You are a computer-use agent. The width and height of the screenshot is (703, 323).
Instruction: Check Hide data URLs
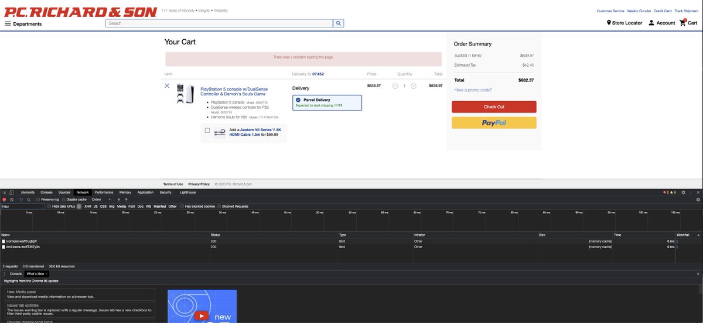(49, 207)
